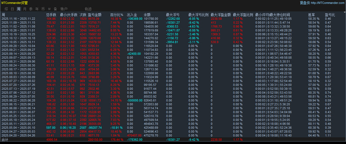Click the 最小|平均|最大持仓时间 column header
The image size is (346, 144).
point(272,15)
